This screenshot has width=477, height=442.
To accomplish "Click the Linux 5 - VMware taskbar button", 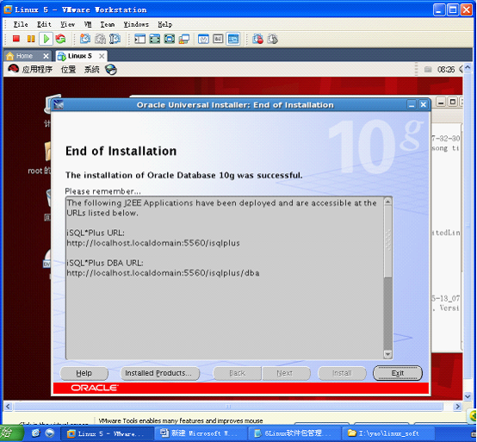I will pos(107,433).
